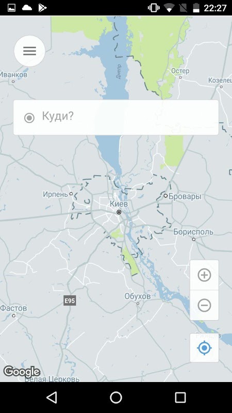Center map on my current location
This screenshot has height=413, width=232.
pos(204,347)
